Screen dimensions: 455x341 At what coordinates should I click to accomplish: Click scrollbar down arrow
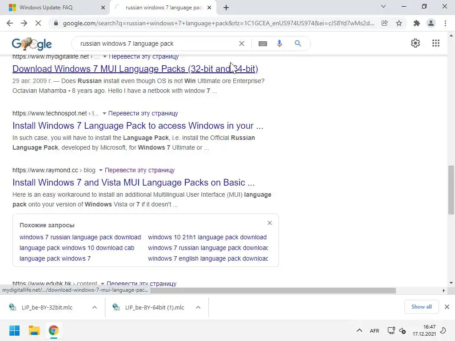451,283
